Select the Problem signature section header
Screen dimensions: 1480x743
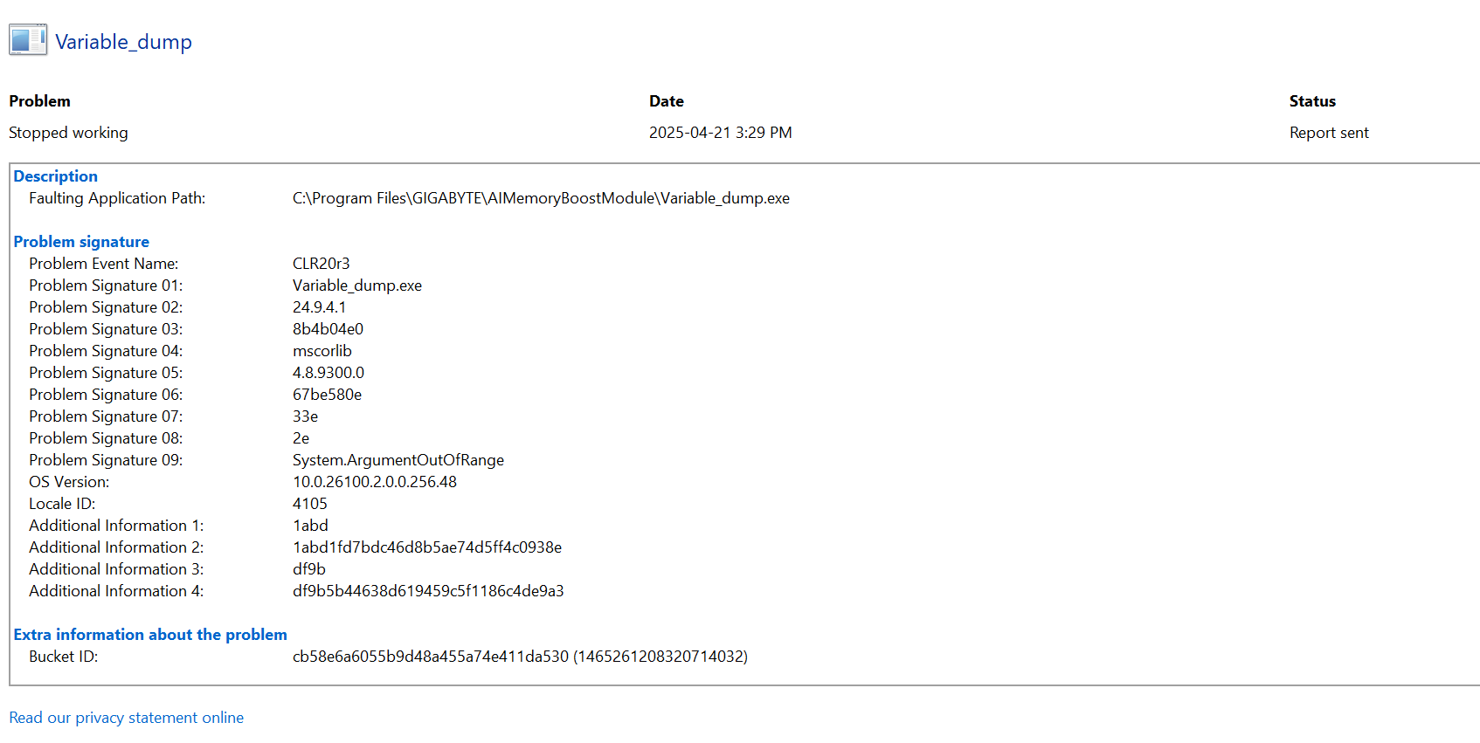(x=81, y=242)
